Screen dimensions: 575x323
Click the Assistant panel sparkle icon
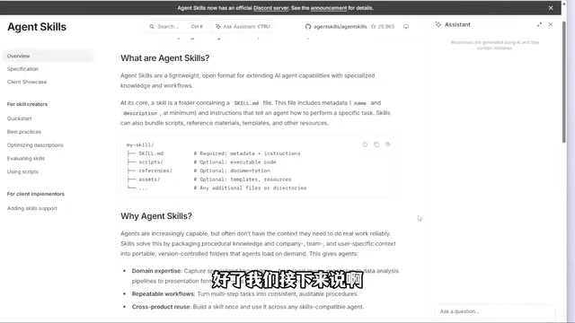pyautogui.click(x=438, y=24)
